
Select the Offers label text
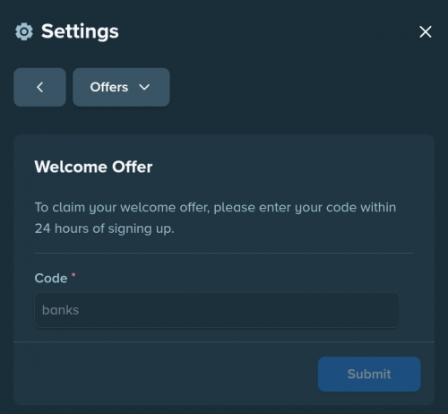coord(109,87)
